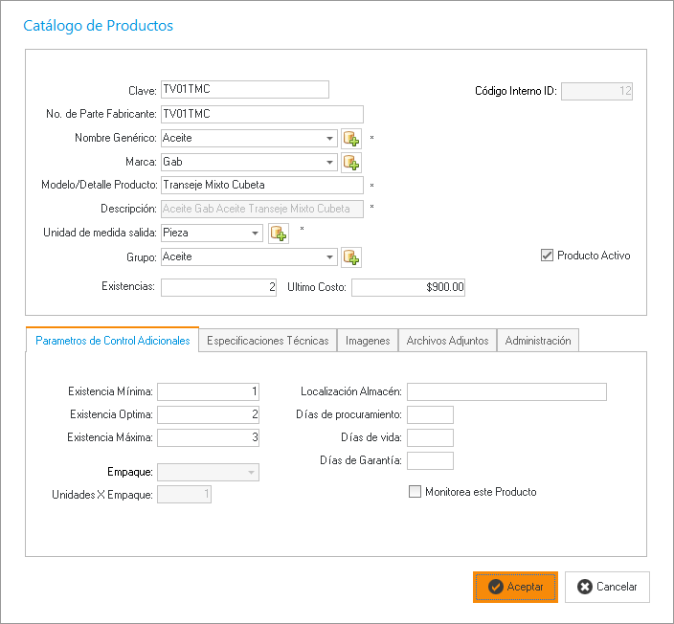Focus the Localización Almacén field
Screen dimensions: 674x624
506,391
